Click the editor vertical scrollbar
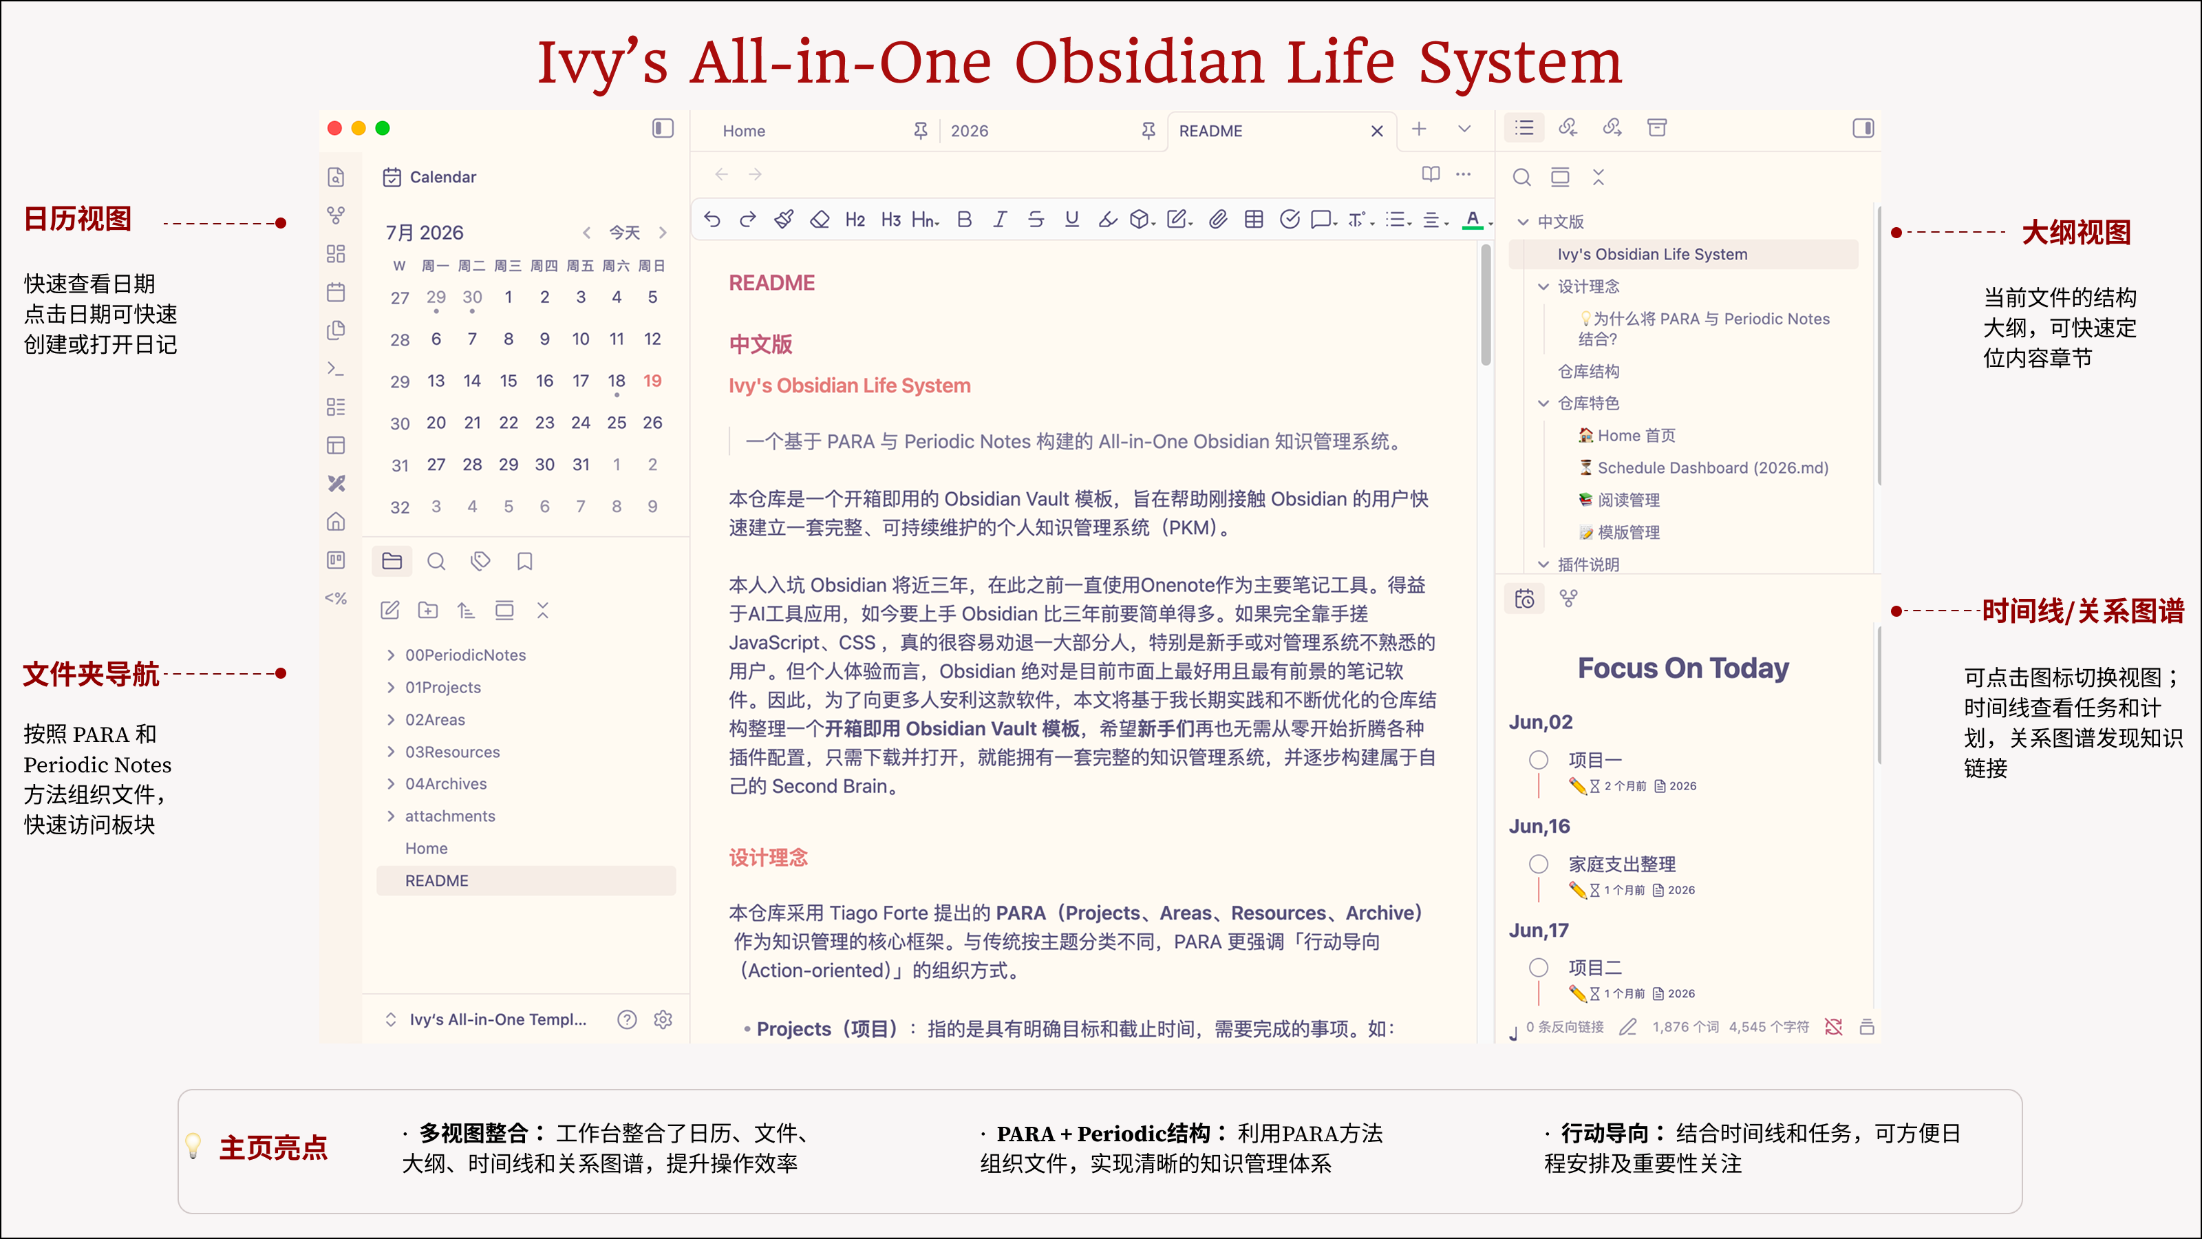The width and height of the screenshot is (2202, 1239). (x=1486, y=306)
